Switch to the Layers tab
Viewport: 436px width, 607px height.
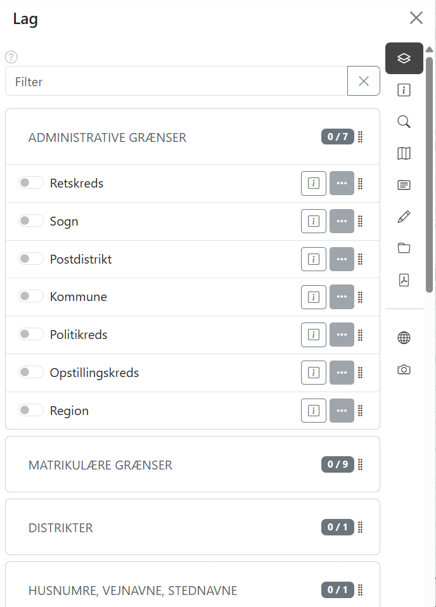(x=404, y=58)
